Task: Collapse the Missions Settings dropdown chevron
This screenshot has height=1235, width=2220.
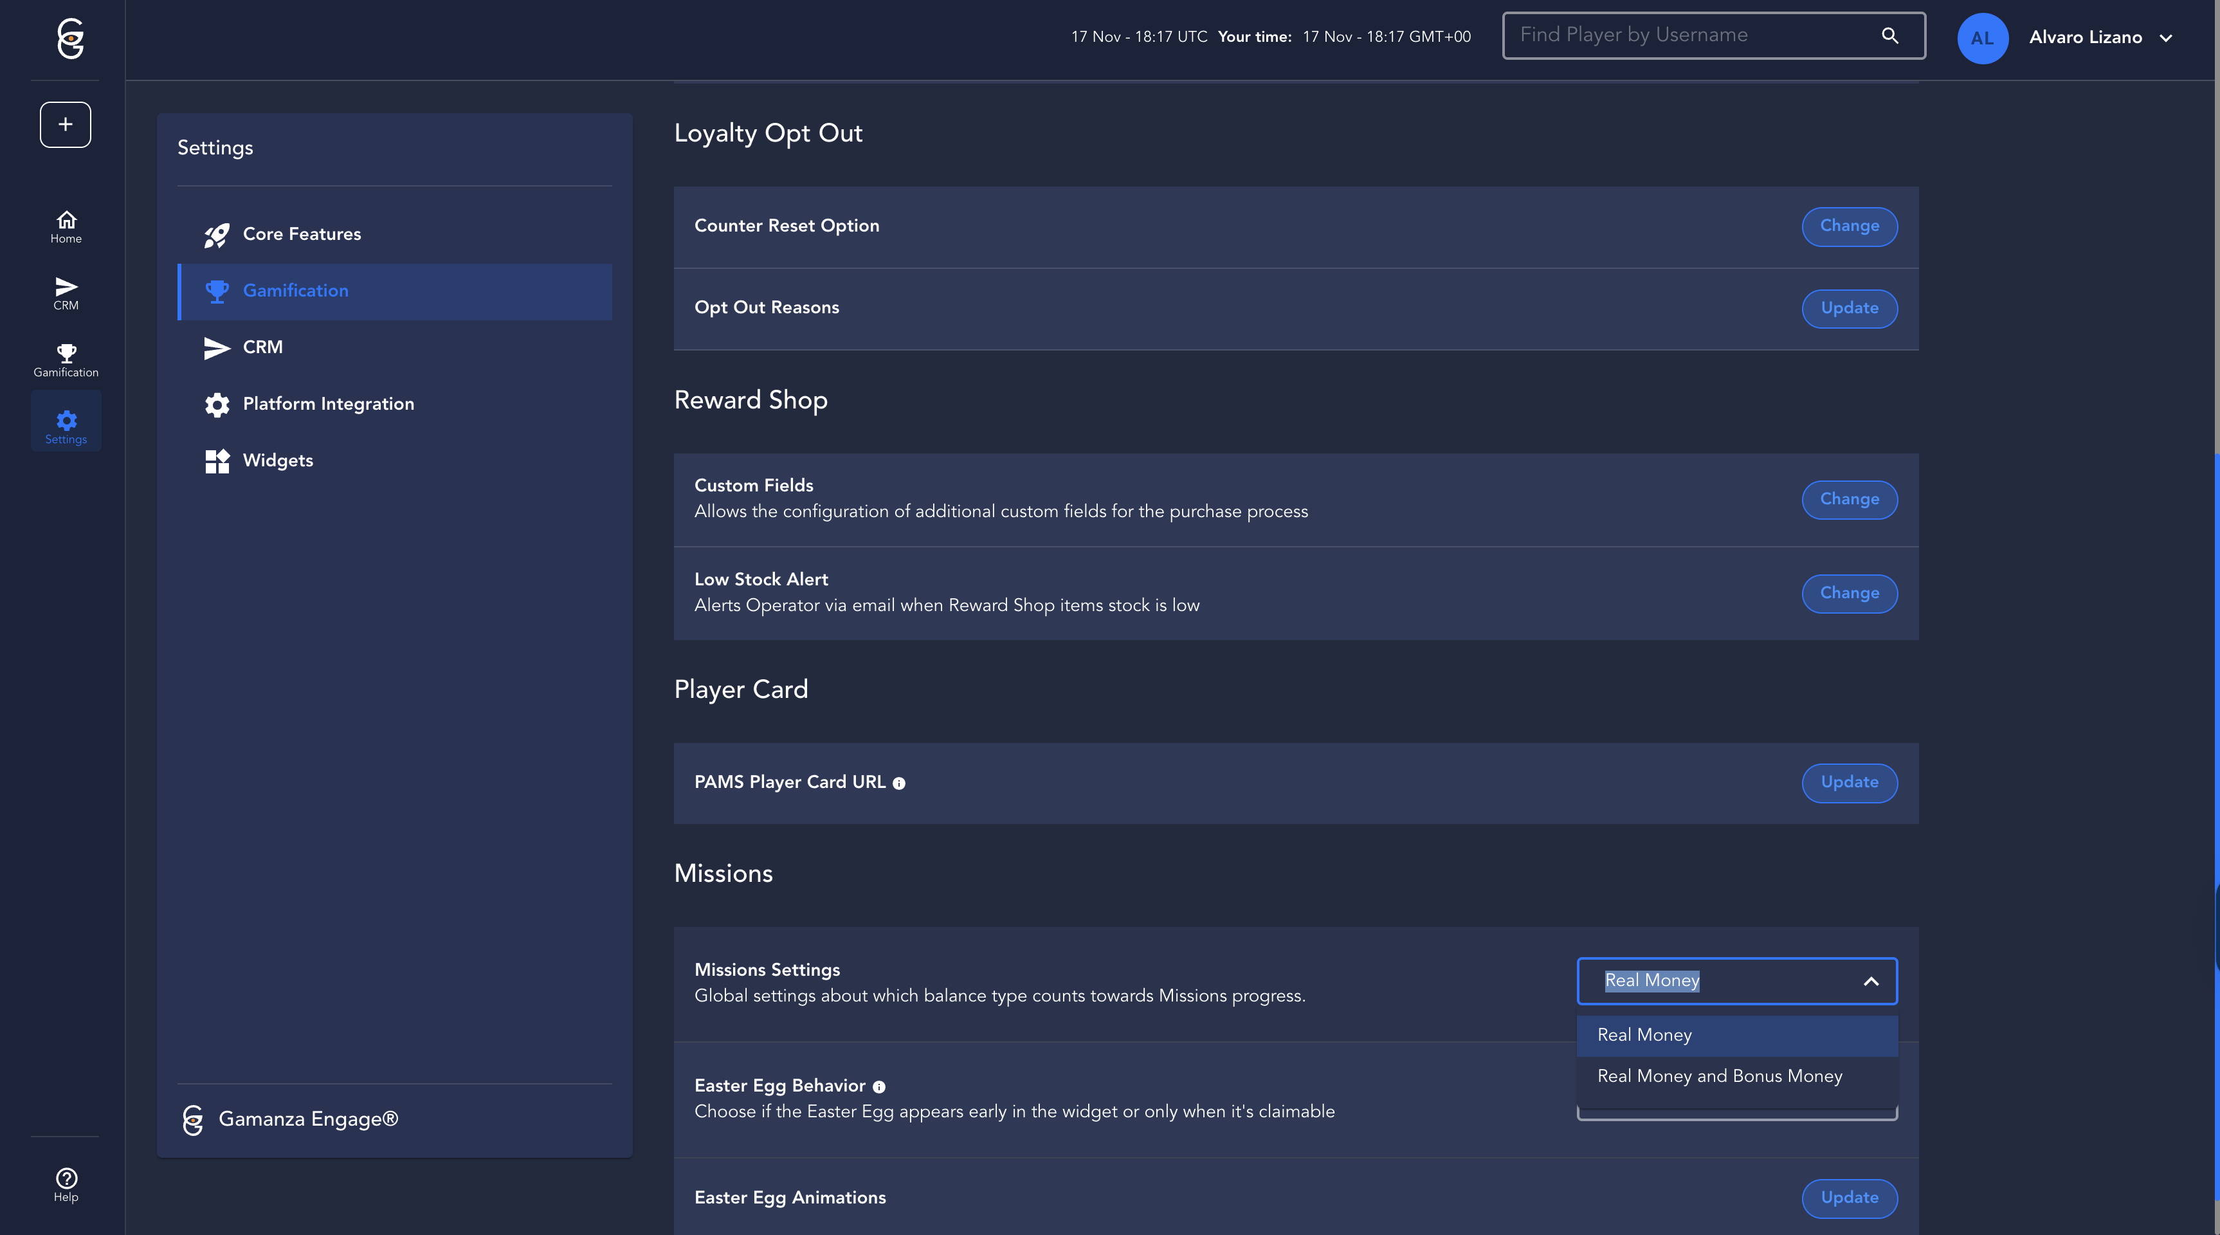Action: point(1870,981)
